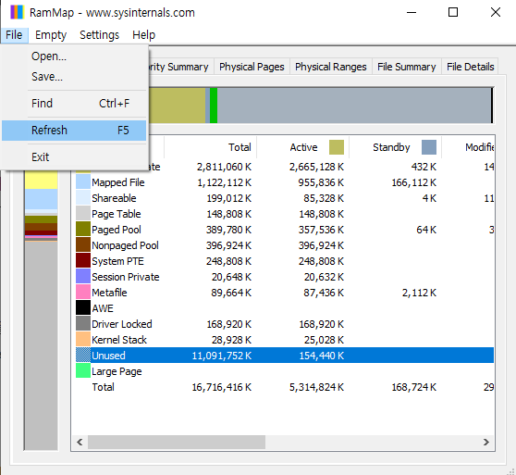Click the Unused hatched swatch
Image resolution: width=516 pixels, height=475 pixels.
83,356
